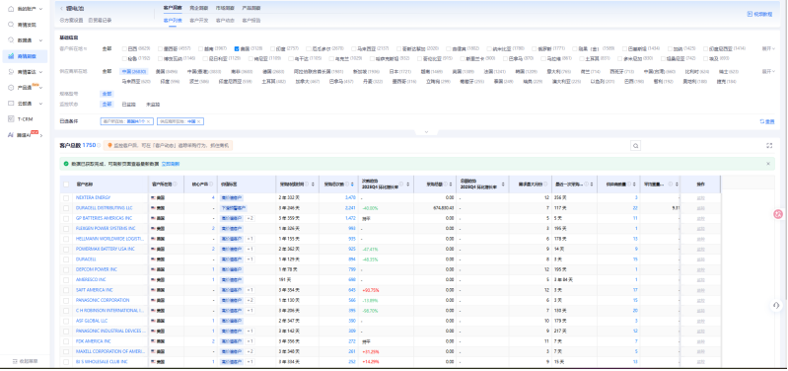Open the 市场洞察 top tab
788x371 pixels.
click(225, 8)
